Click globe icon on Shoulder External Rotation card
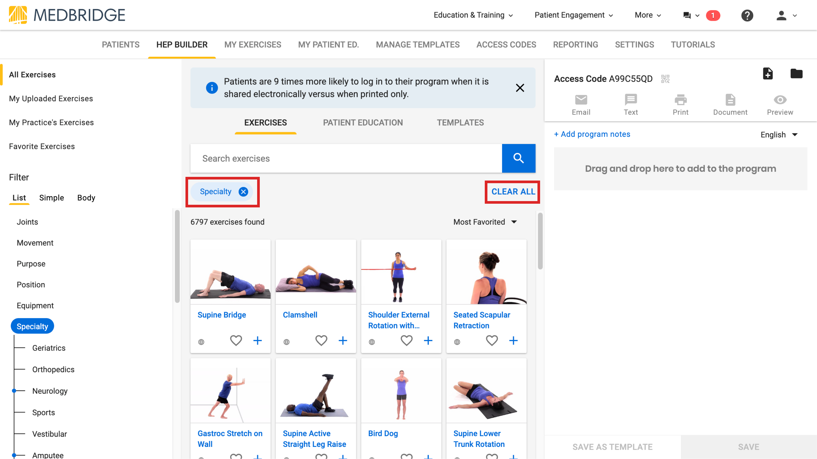Image resolution: width=817 pixels, height=459 pixels. coord(372,342)
